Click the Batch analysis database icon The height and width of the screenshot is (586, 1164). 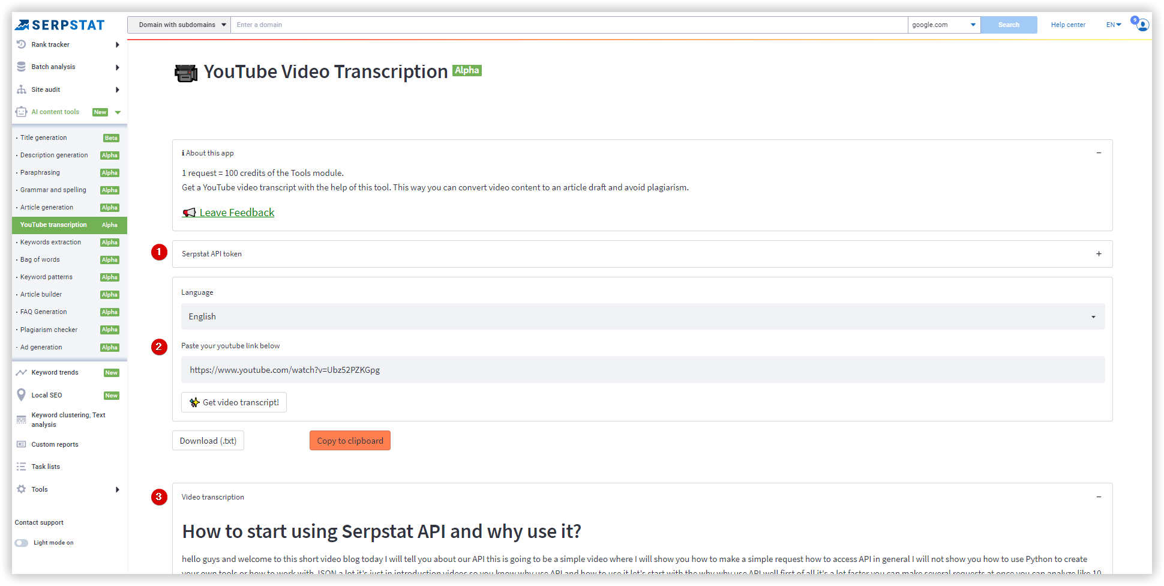click(22, 67)
